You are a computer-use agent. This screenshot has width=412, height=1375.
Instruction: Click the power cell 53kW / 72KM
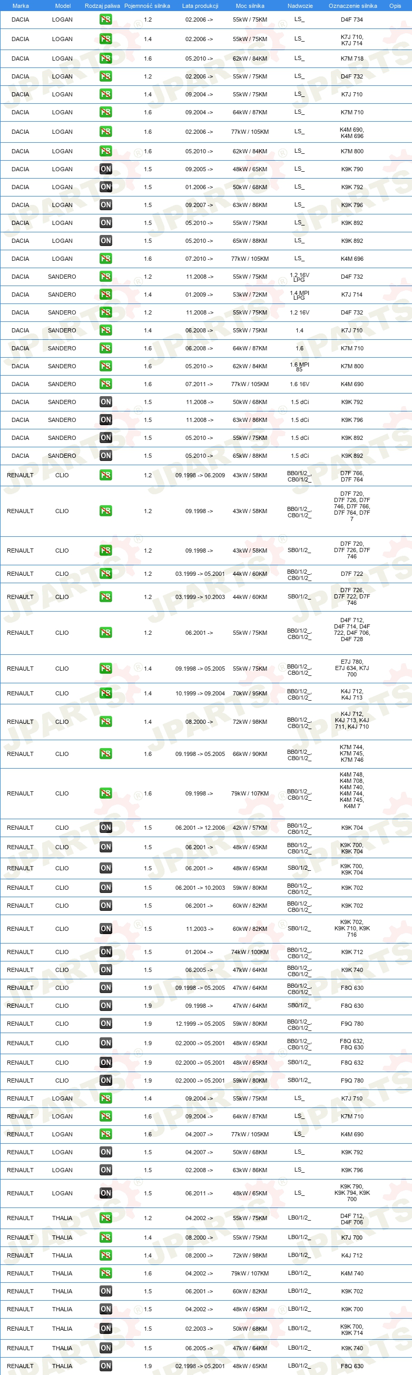tap(250, 294)
